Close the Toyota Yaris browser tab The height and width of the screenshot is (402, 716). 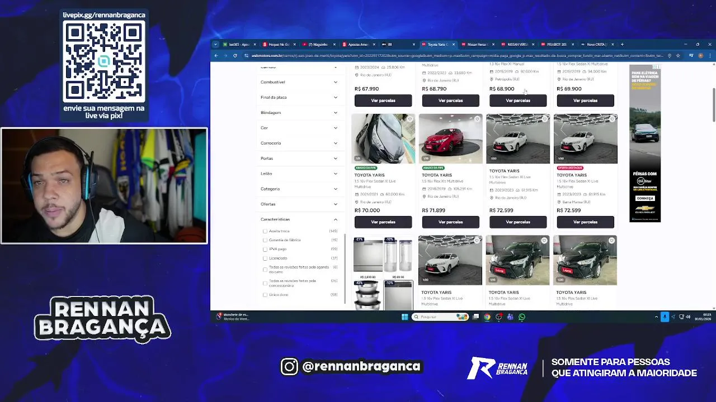[x=454, y=44]
